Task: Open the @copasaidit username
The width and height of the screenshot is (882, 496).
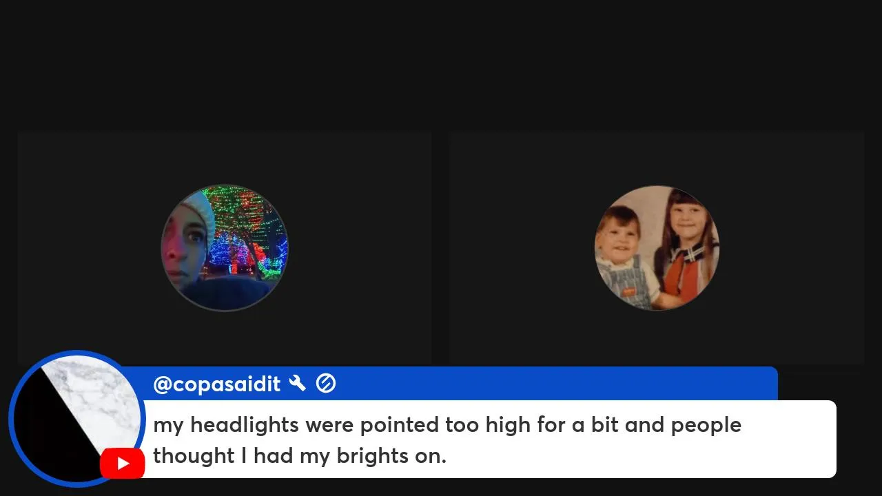Action: click(x=216, y=384)
